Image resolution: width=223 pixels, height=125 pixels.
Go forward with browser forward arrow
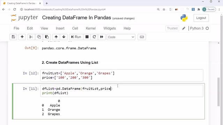click(9, 9)
